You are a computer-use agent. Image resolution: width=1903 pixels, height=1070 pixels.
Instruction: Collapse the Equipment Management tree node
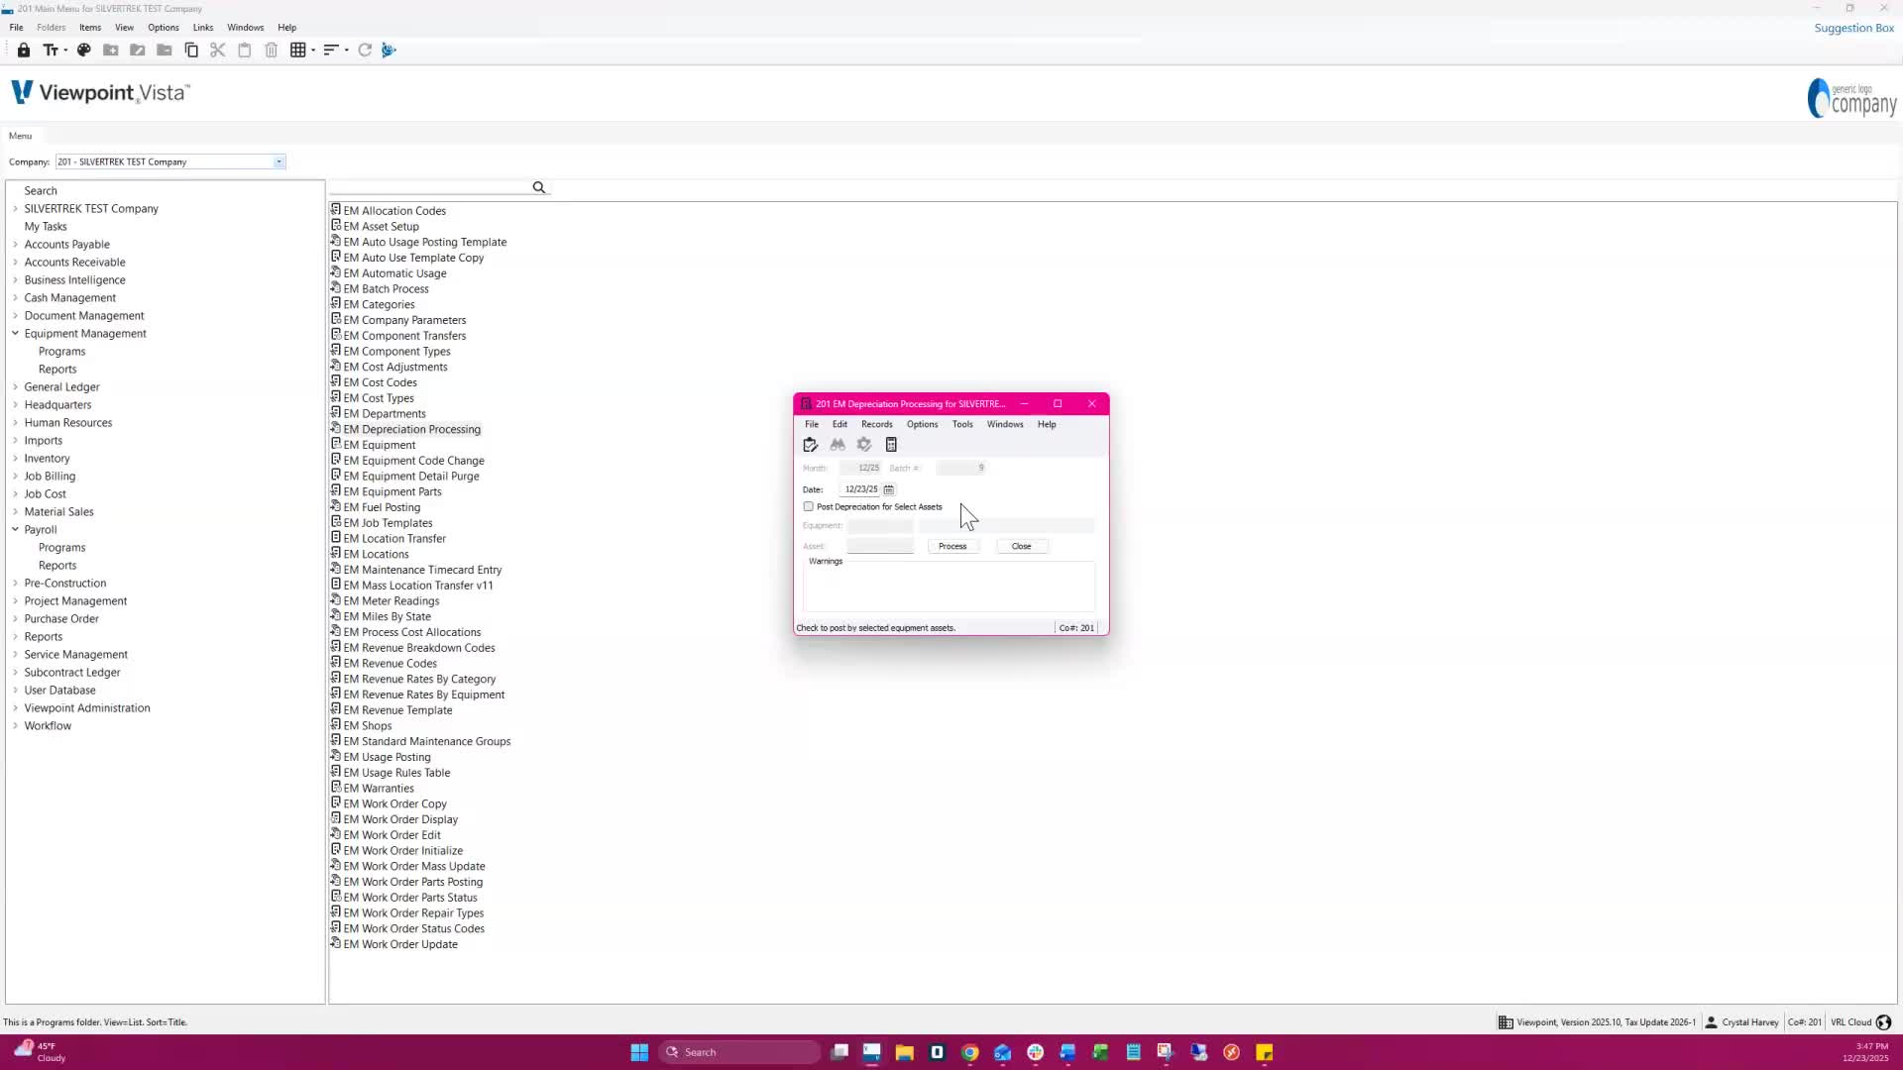click(15, 333)
